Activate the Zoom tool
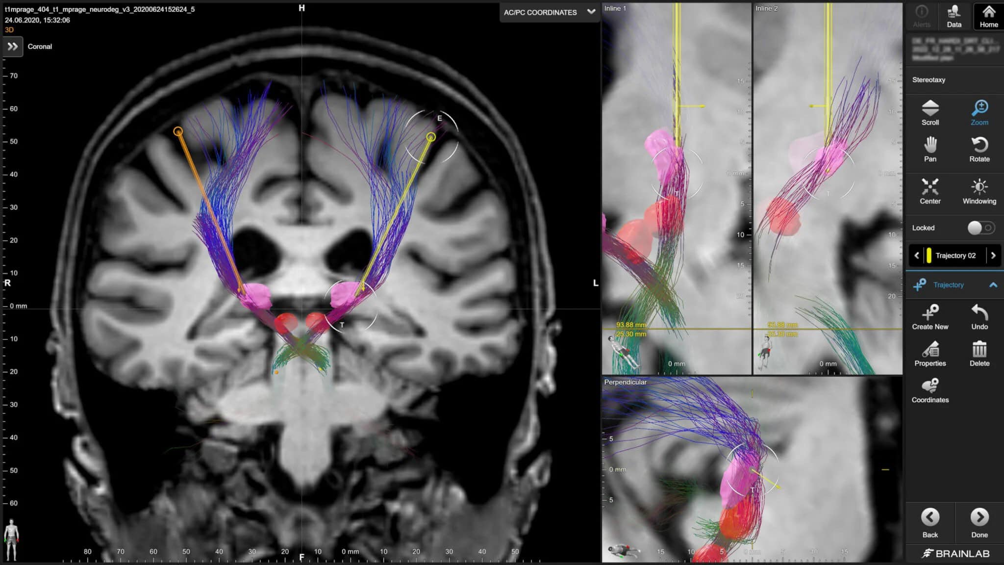Screen dimensions: 1004x565 point(979,113)
